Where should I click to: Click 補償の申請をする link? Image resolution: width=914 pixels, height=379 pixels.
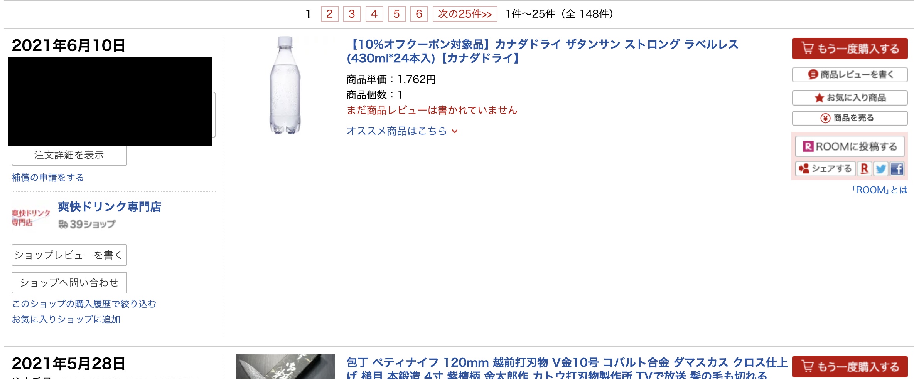tap(48, 178)
